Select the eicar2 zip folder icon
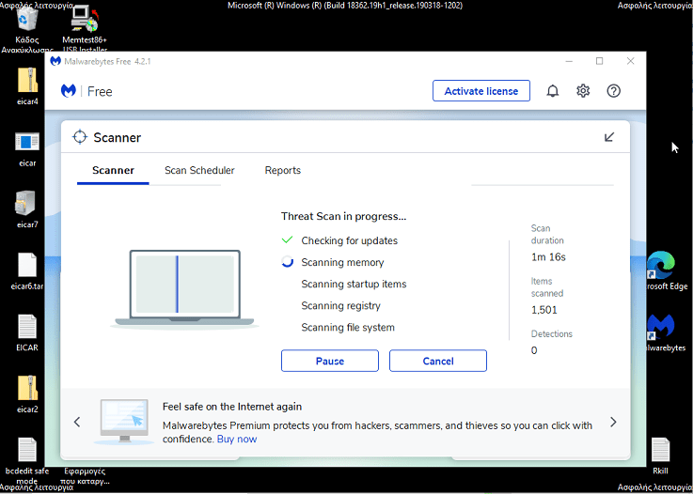The width and height of the screenshot is (693, 494). click(x=27, y=394)
